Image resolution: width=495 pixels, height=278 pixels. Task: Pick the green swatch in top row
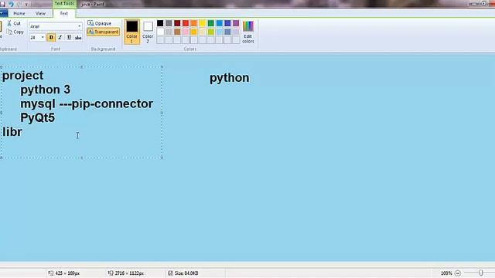(211, 23)
